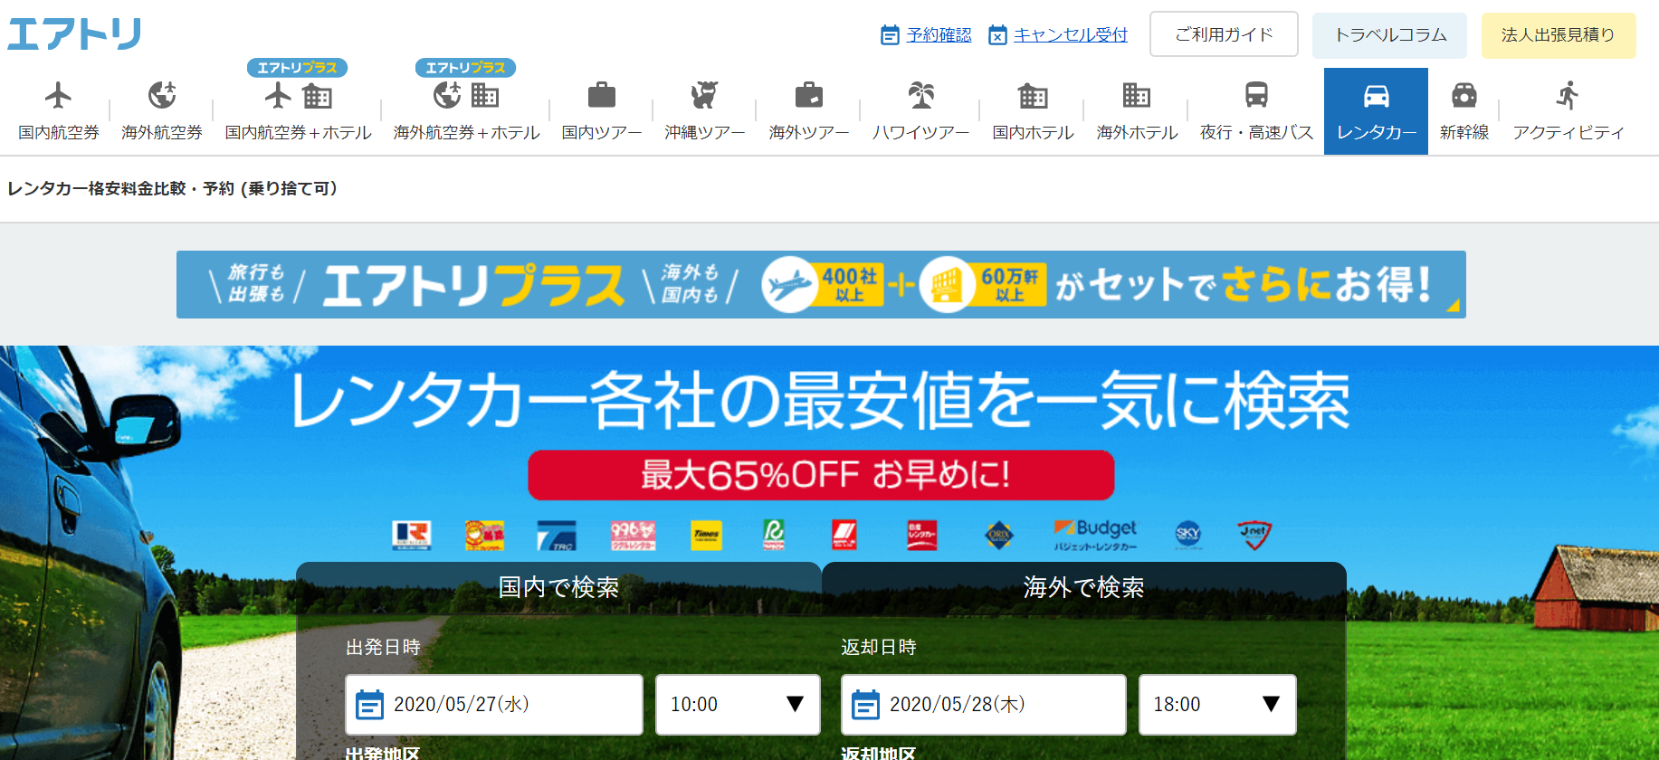Open 国内航空券 airplane icon
The height and width of the screenshot is (760, 1659).
[59, 95]
